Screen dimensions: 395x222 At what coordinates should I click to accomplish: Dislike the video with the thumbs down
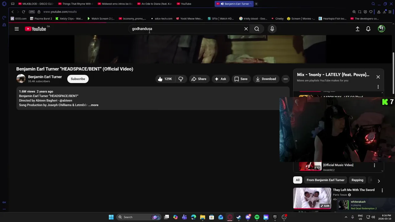point(181,79)
